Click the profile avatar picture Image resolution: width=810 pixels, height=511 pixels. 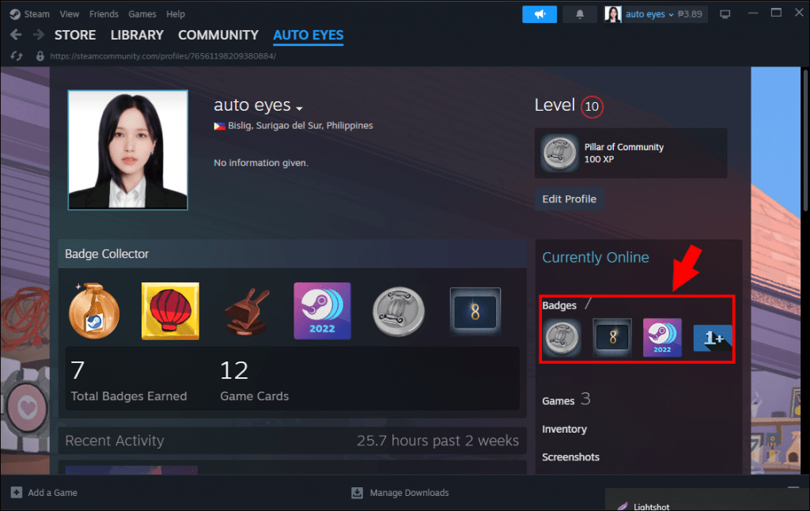[x=127, y=150]
